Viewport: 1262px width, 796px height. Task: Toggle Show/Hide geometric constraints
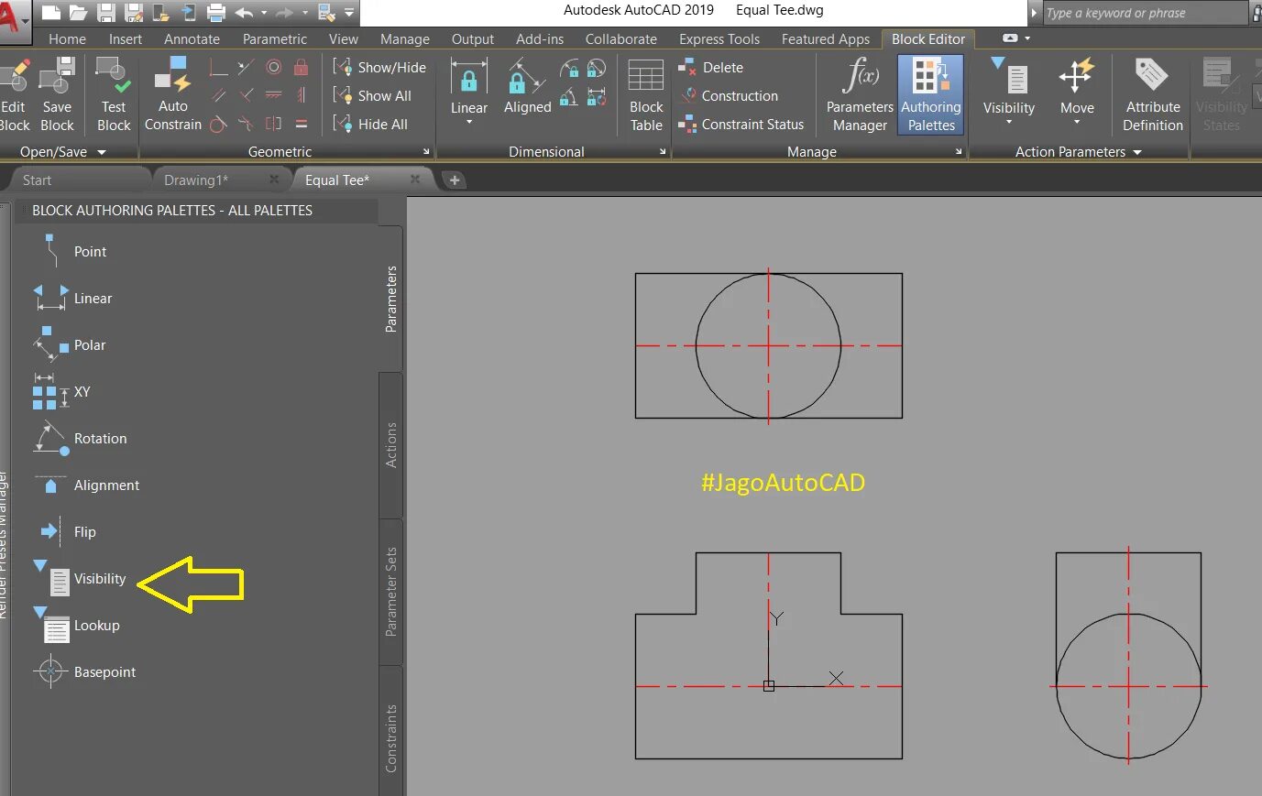(x=379, y=67)
